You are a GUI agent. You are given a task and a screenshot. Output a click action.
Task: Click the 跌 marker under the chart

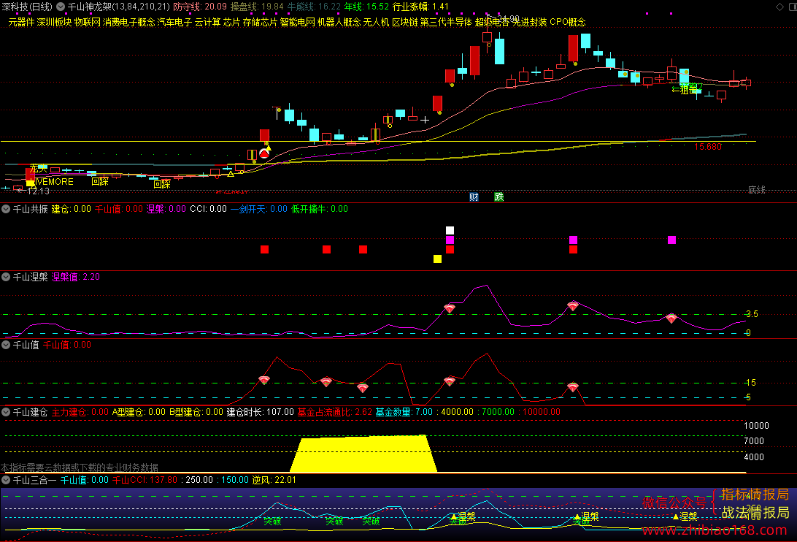pyautogui.click(x=499, y=197)
